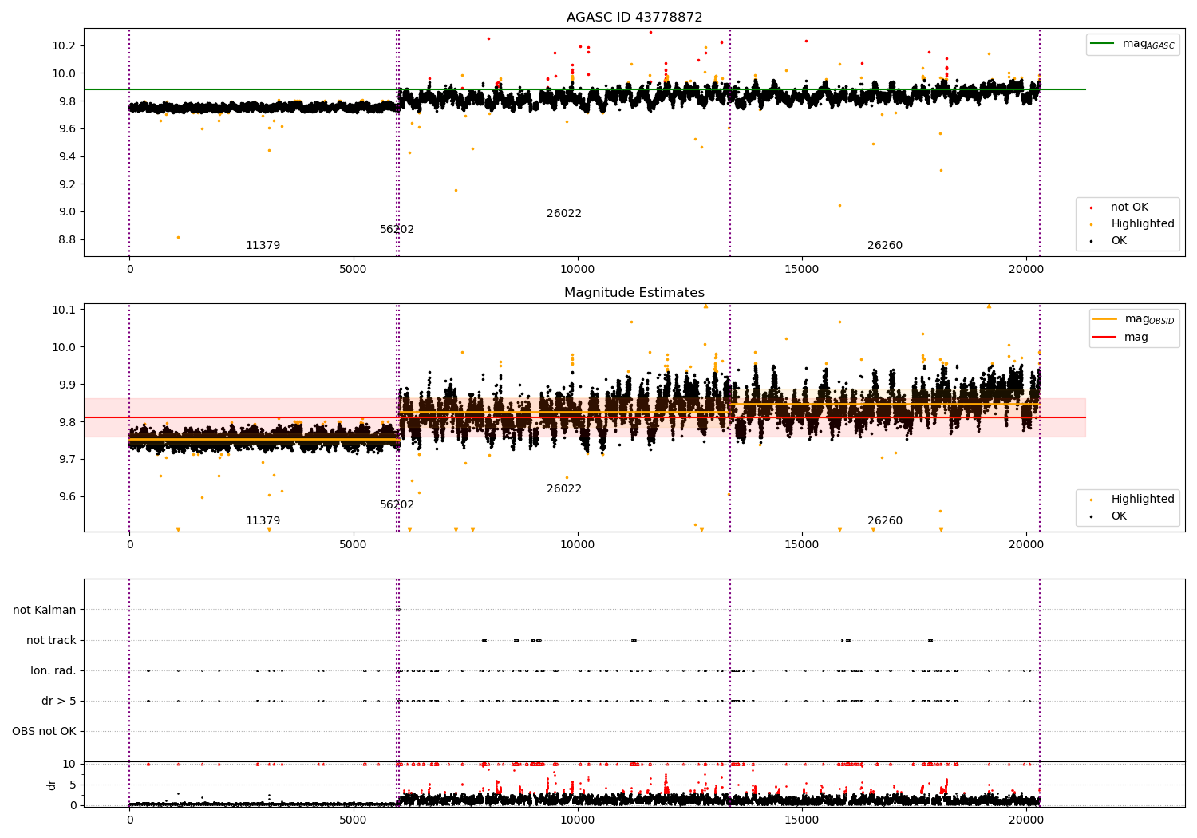Click the 0 x-axis tick under bottom plot

click(129, 820)
